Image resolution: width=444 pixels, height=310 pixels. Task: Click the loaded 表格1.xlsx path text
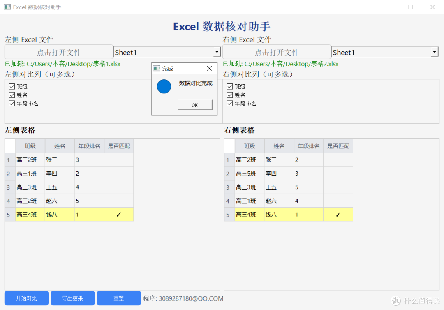(63, 64)
